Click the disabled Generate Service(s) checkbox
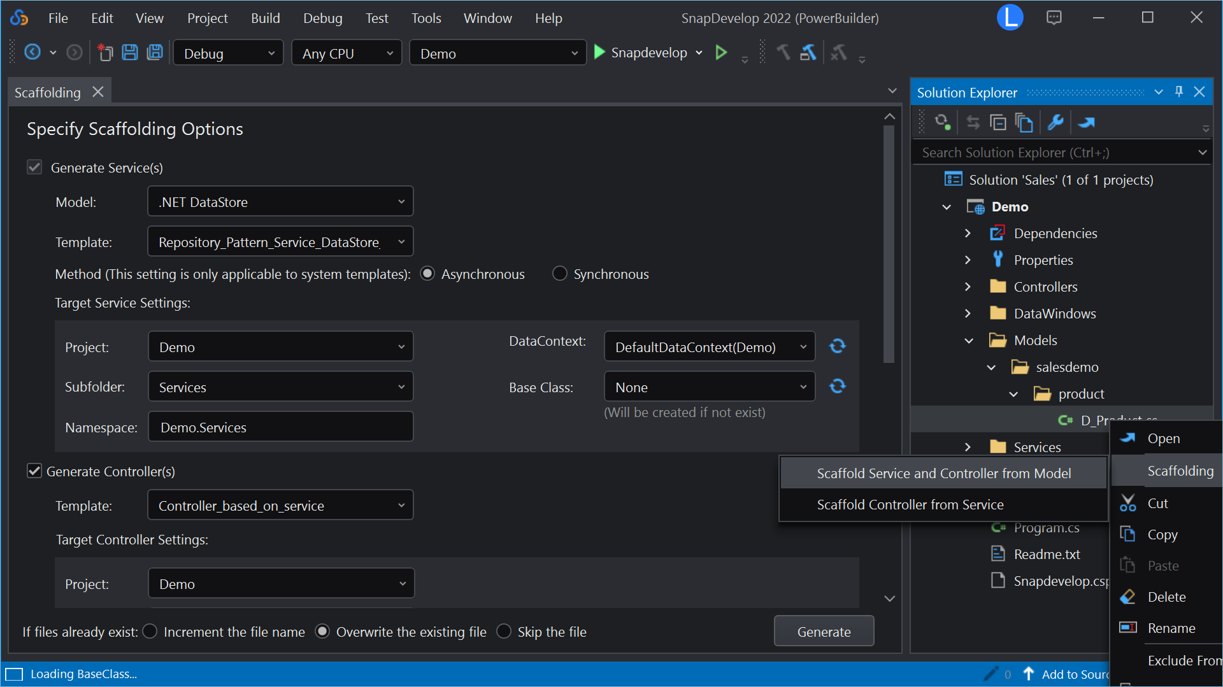 point(34,167)
